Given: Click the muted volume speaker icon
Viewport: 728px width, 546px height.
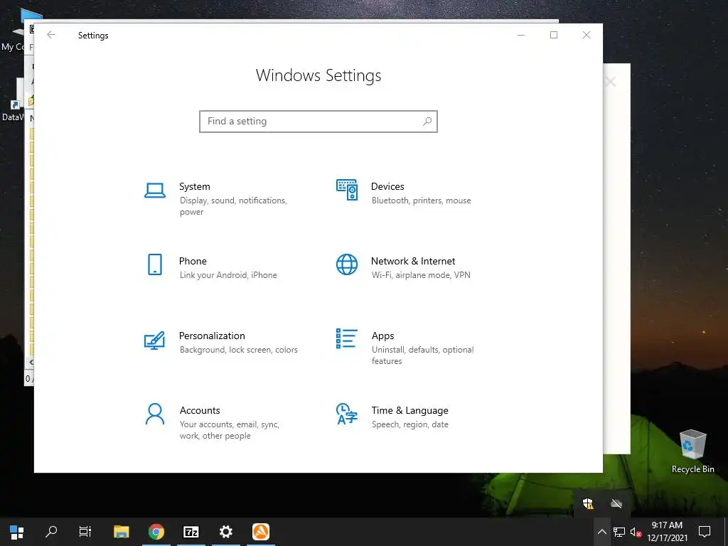Looking at the screenshot, I should point(636,532).
